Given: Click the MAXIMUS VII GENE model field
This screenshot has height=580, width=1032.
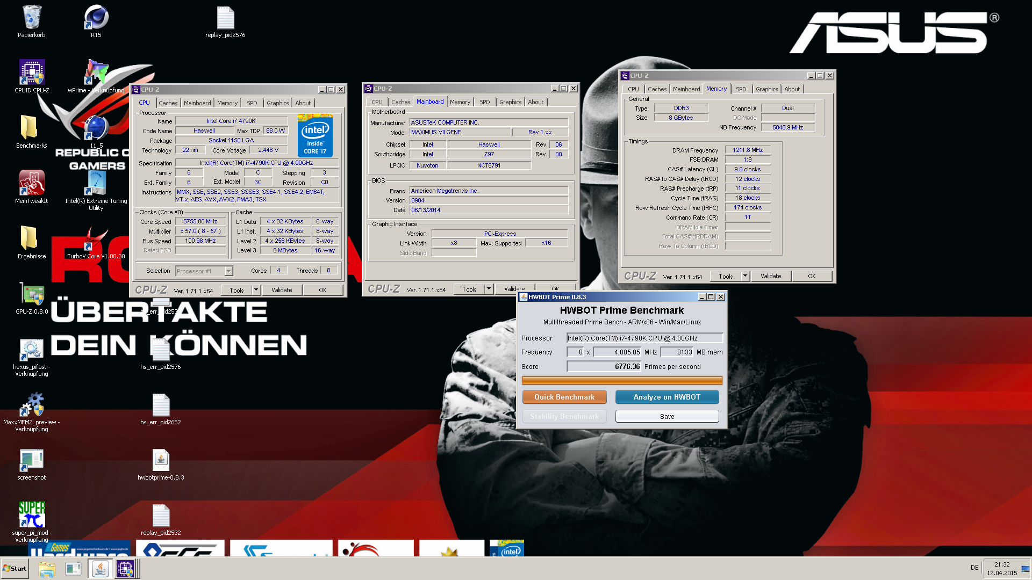Looking at the screenshot, I should pos(460,132).
